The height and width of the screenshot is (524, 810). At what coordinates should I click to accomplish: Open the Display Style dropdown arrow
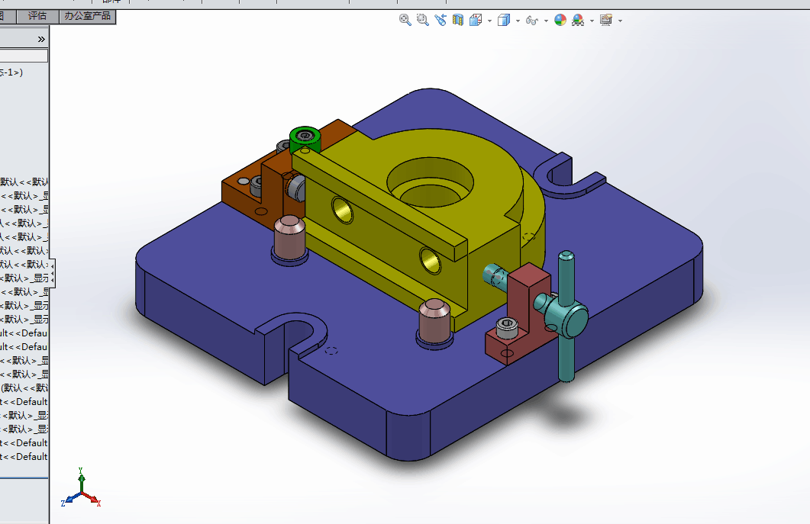tap(518, 21)
